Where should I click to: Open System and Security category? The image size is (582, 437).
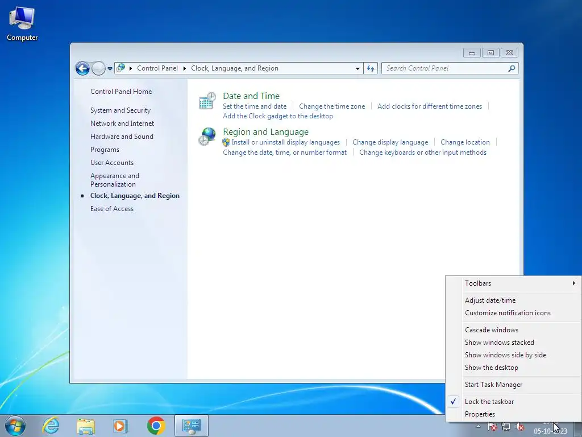[x=120, y=110]
